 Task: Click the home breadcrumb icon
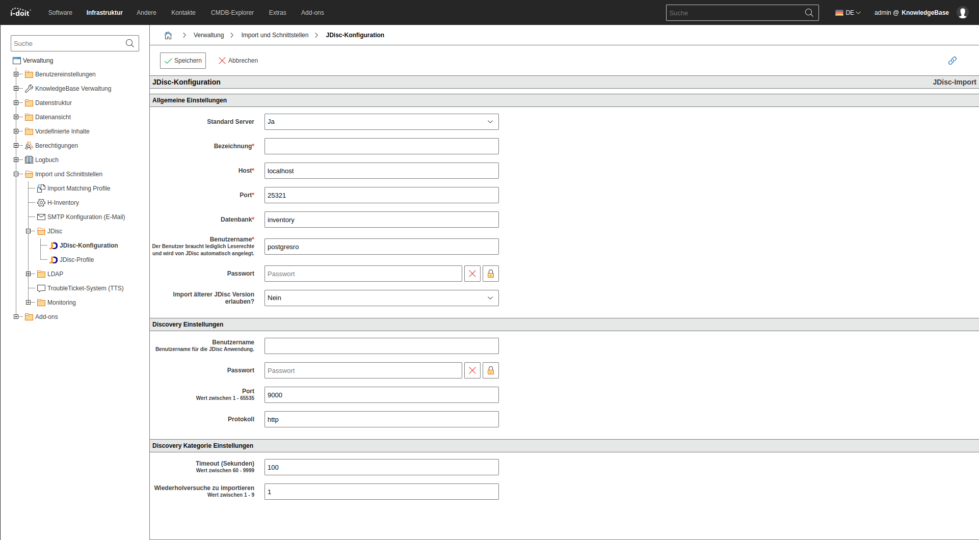(x=168, y=35)
